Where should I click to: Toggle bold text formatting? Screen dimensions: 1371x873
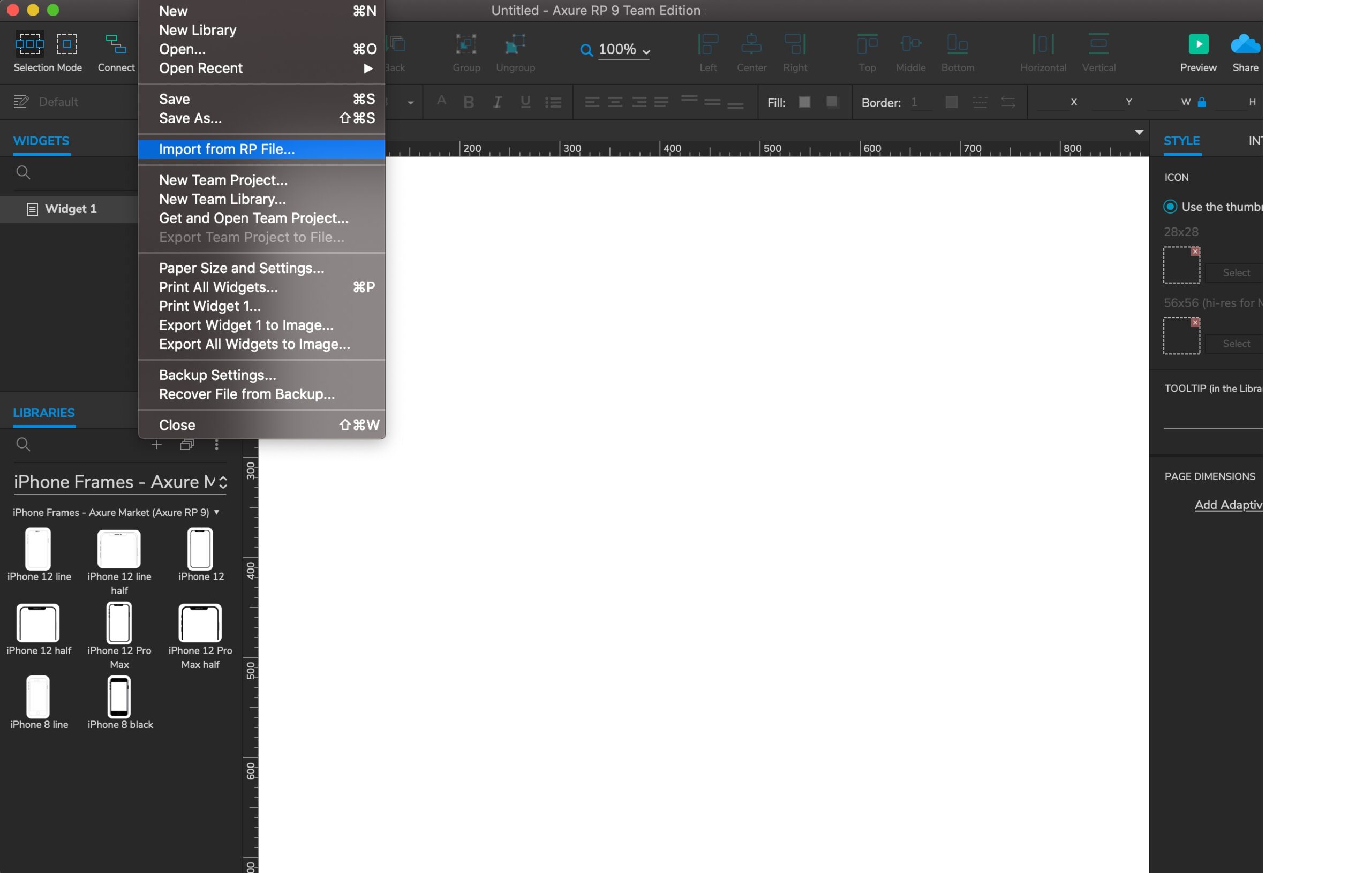pos(468,102)
